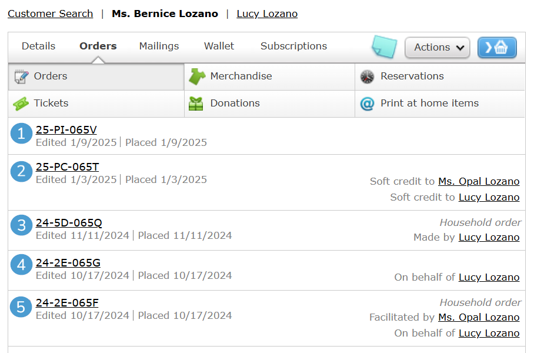Viewport: 534px width, 353px height.
Task: Click the Donations gift box icon
Action: 196,104
